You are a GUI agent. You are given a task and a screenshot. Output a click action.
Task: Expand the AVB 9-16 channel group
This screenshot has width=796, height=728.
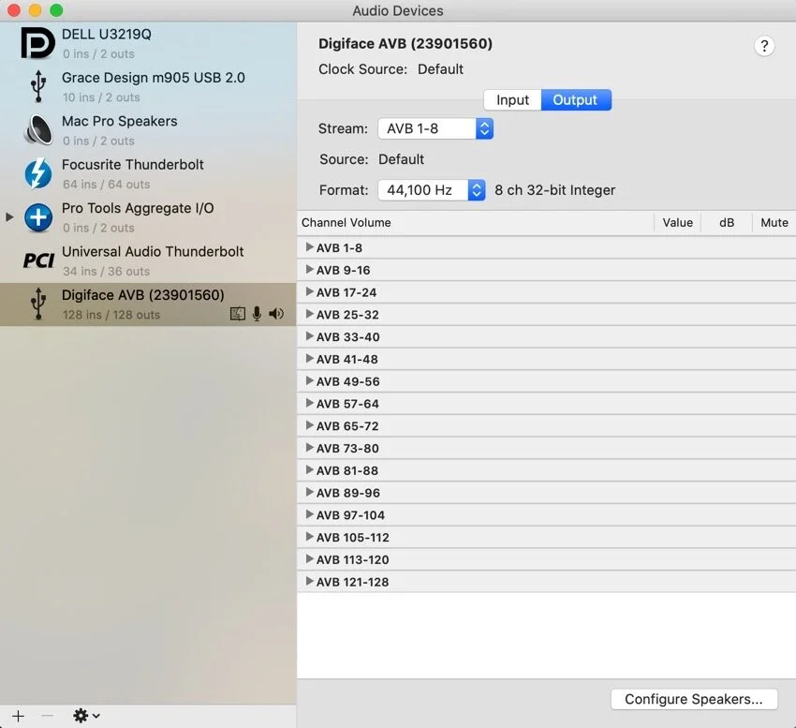tap(309, 269)
